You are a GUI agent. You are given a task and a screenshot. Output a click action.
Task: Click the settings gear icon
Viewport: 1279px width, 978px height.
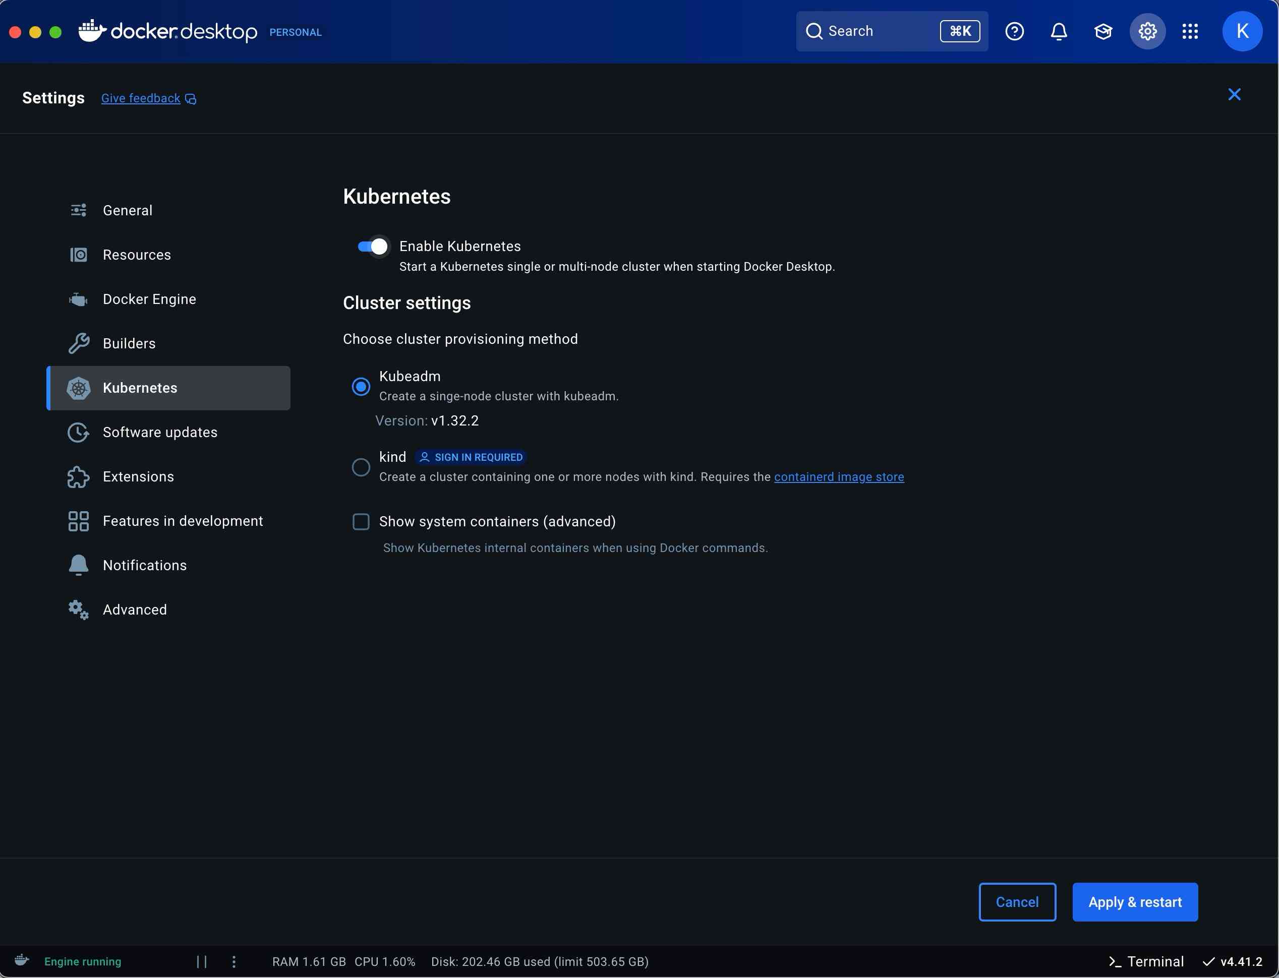click(1147, 31)
